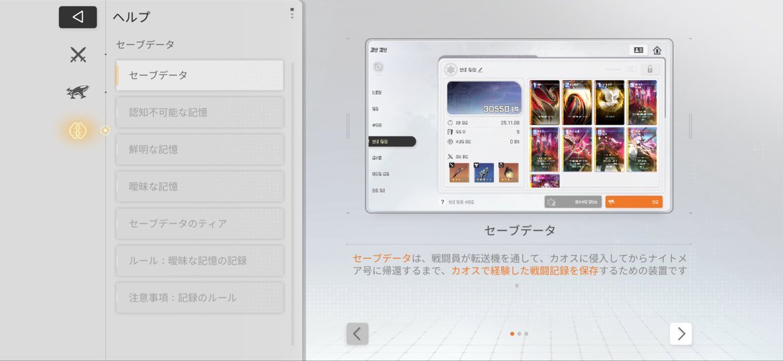783x361 pixels.
Task: Open the 鮮明な記憶 help topic
Action: pyautogui.click(x=200, y=149)
